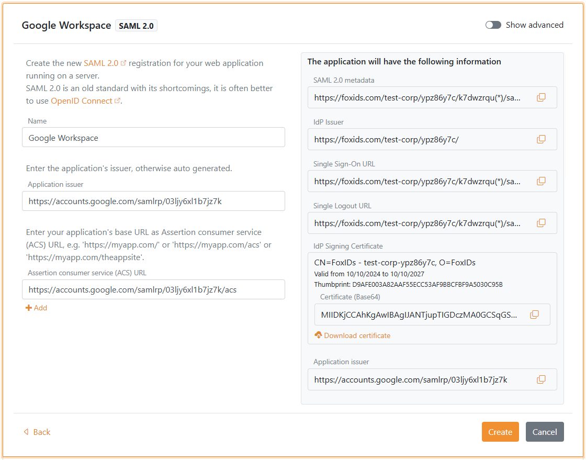Click the Create button
The width and height of the screenshot is (586, 460).
[500, 432]
